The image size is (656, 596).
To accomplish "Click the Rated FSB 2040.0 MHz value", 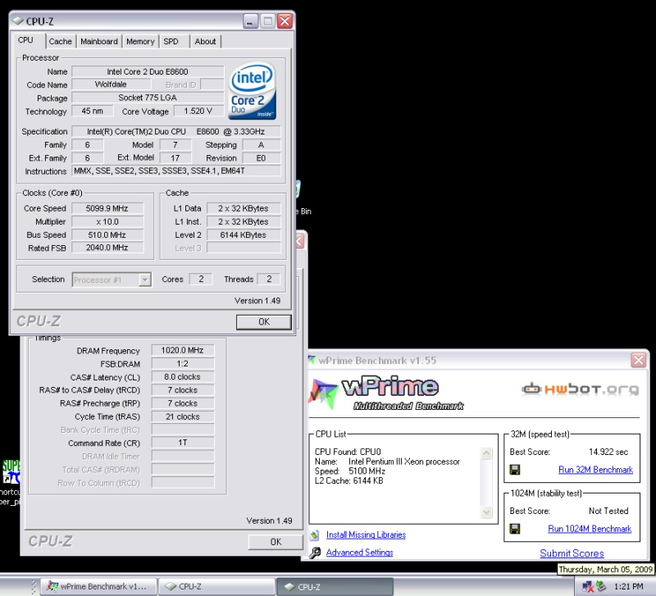I will [107, 248].
